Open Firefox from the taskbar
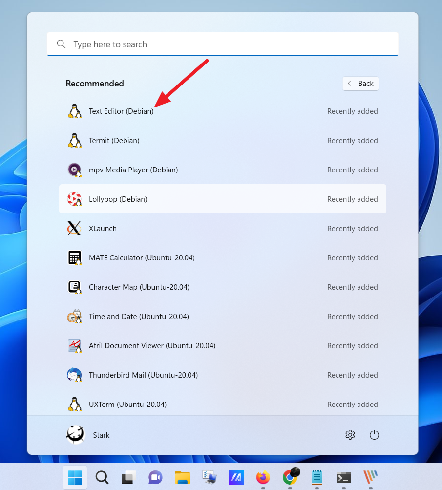The height and width of the screenshot is (490, 442). [x=263, y=477]
